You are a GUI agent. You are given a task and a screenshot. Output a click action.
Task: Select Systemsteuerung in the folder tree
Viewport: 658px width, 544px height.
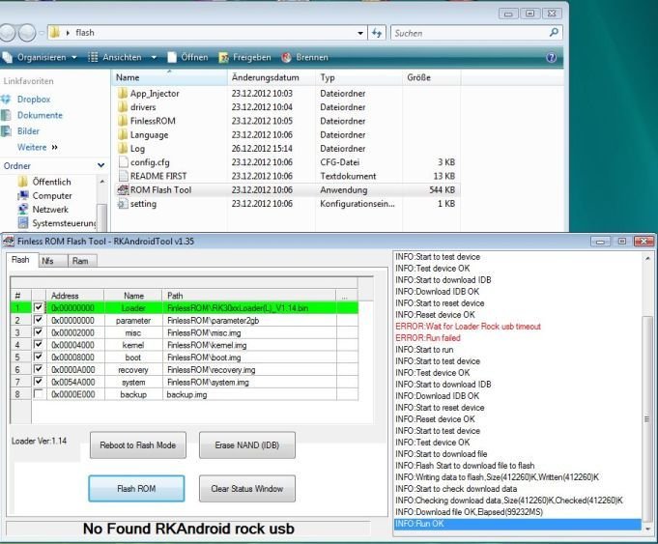point(64,223)
